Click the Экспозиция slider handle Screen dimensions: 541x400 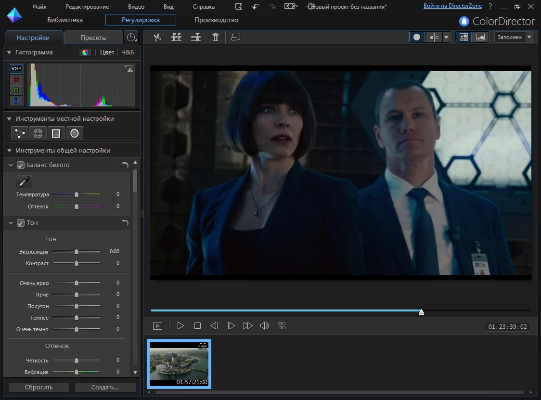pyautogui.click(x=77, y=251)
